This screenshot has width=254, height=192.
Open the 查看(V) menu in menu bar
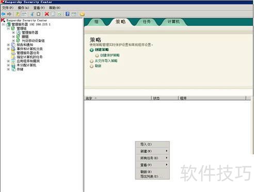[39, 8]
